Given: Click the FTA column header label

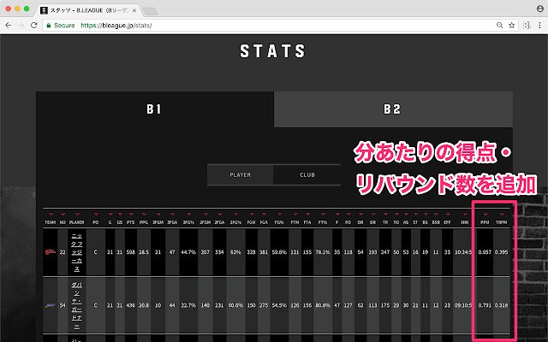Looking at the screenshot, I should point(307,222).
